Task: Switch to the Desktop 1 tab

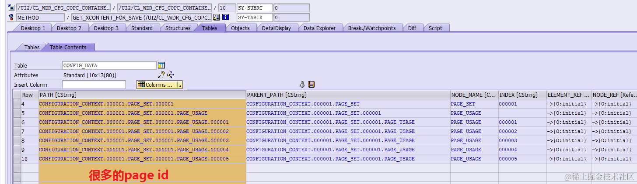Action: (33, 28)
